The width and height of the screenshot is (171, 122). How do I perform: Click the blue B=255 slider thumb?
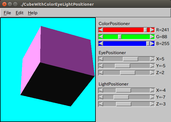(x=148, y=44)
